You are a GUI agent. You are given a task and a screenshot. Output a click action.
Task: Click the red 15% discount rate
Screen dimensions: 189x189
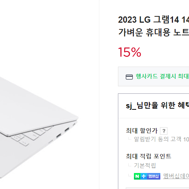129,52
